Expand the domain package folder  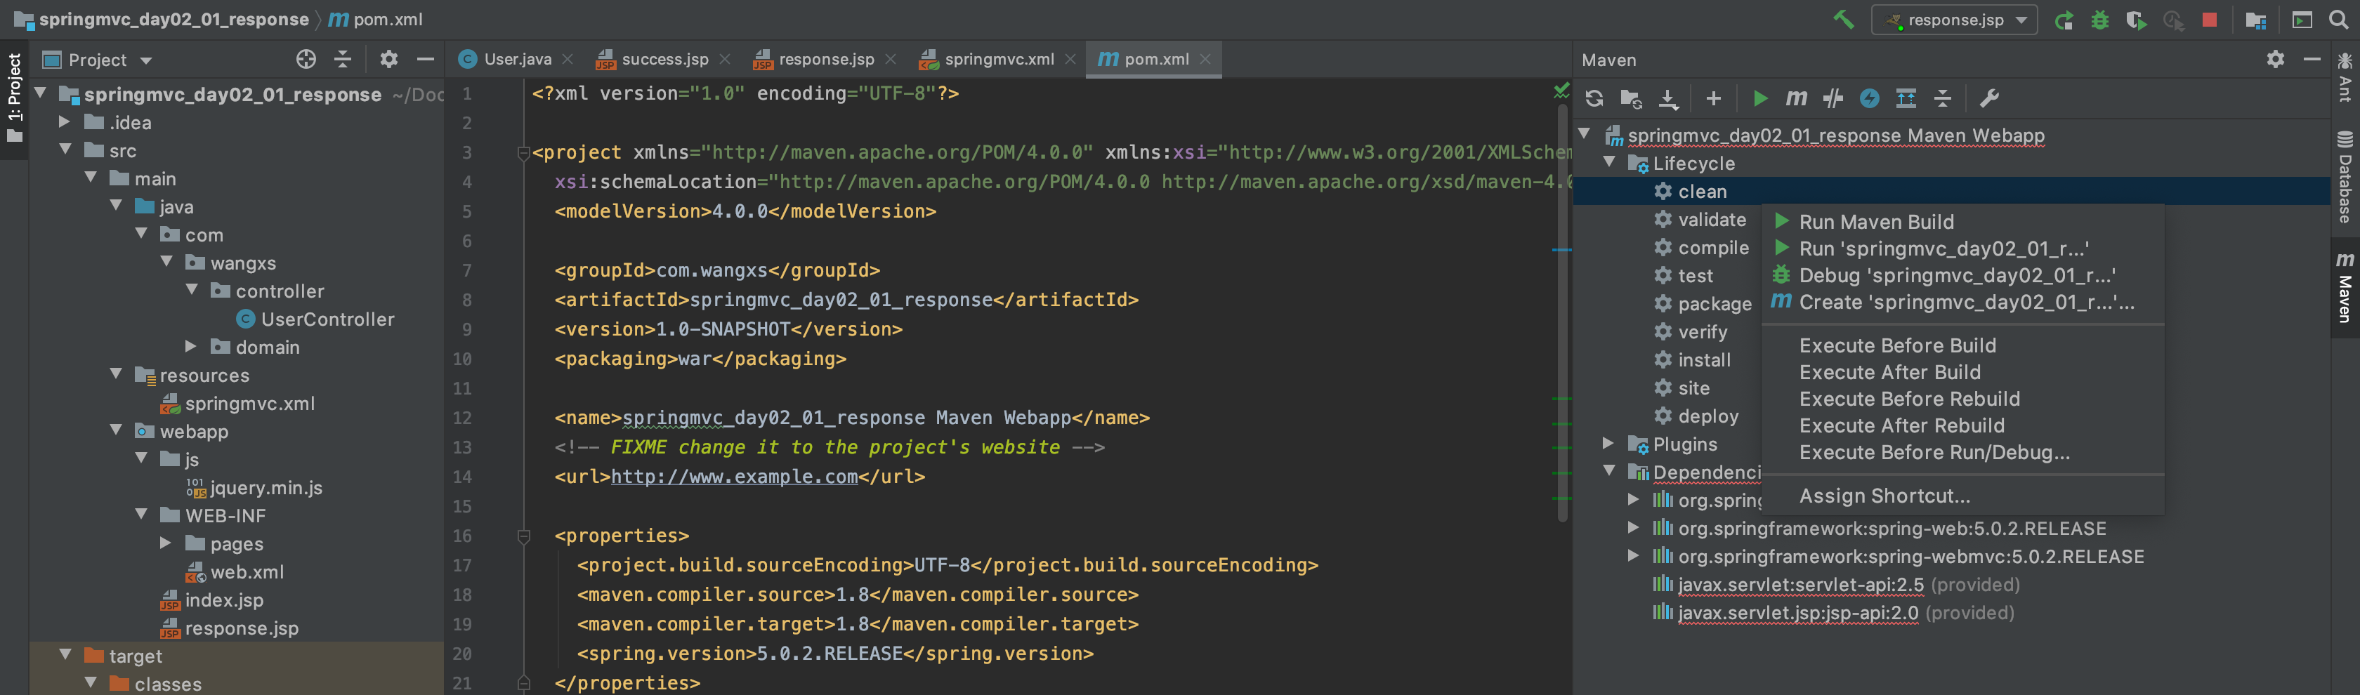190,347
